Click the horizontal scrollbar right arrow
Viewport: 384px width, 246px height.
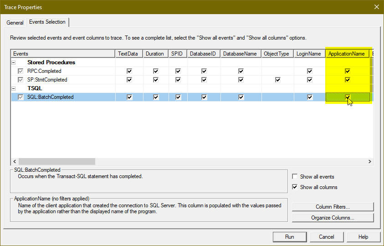pos(370,161)
